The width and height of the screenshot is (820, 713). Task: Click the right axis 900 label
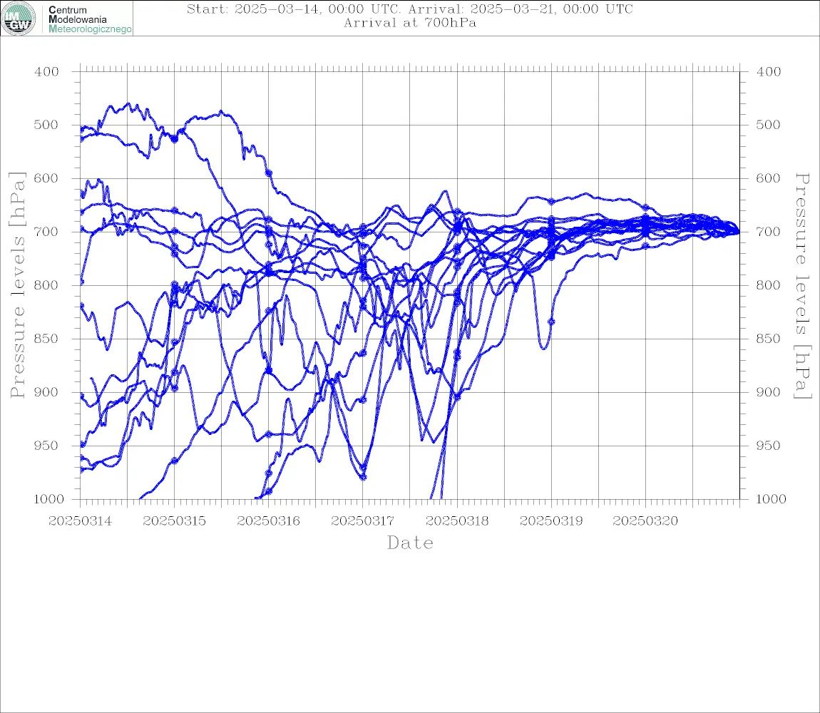769,392
